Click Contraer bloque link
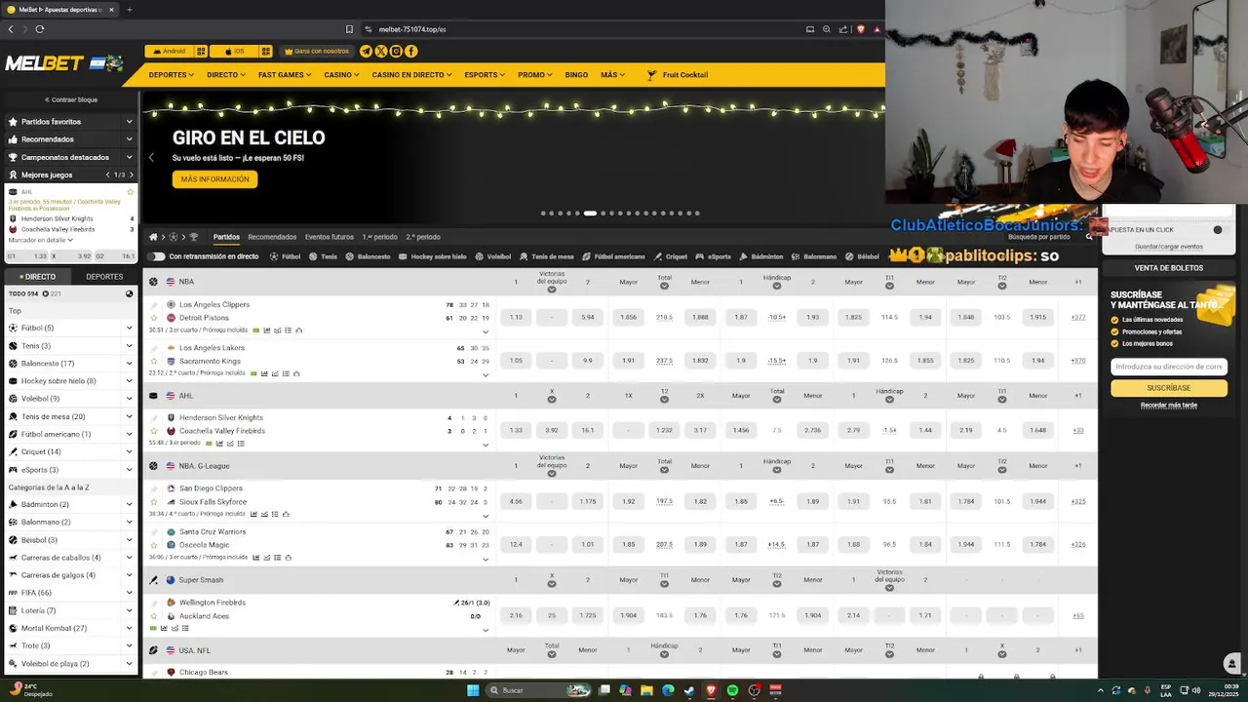Image resolution: width=1248 pixels, height=702 pixels. [71, 99]
